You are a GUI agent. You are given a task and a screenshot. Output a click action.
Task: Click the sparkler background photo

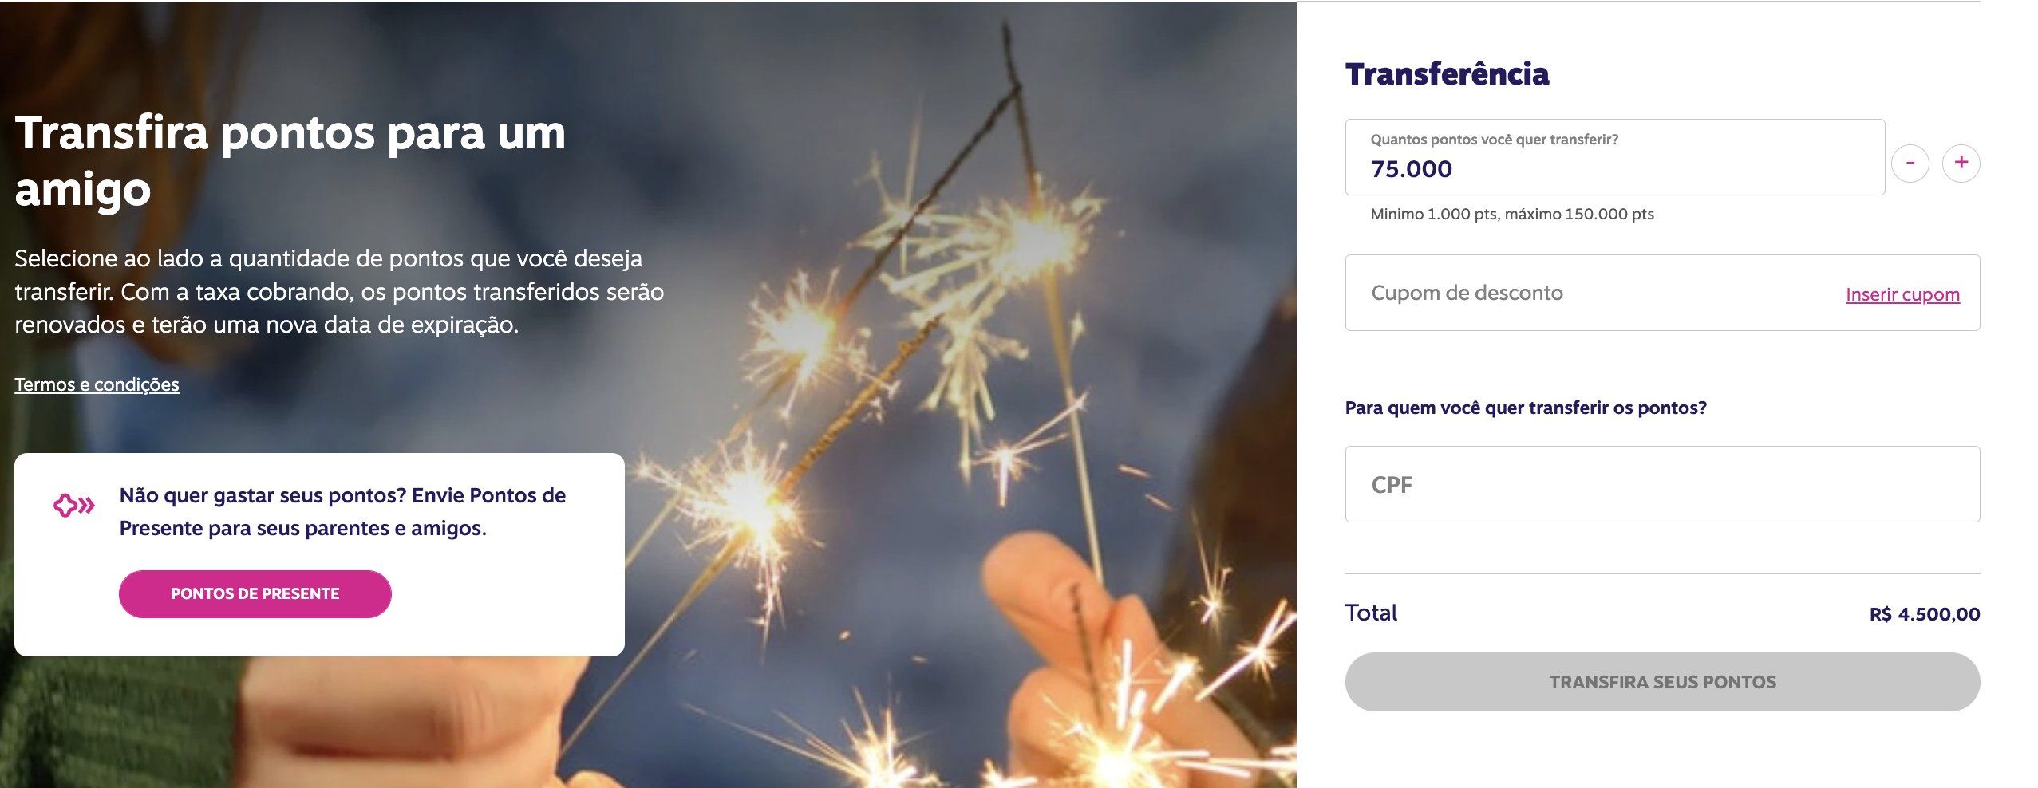958,399
